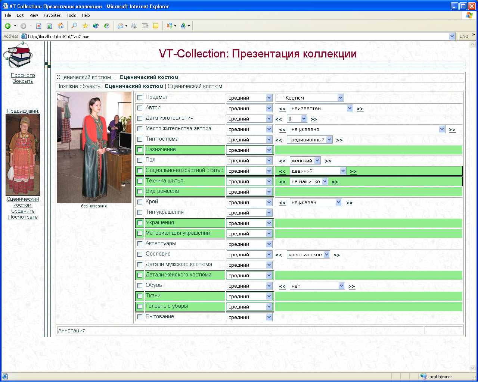This screenshot has width=478, height=382.
Task: Open the 'на машинке' sewing technique dropdown
Action: 309,181
